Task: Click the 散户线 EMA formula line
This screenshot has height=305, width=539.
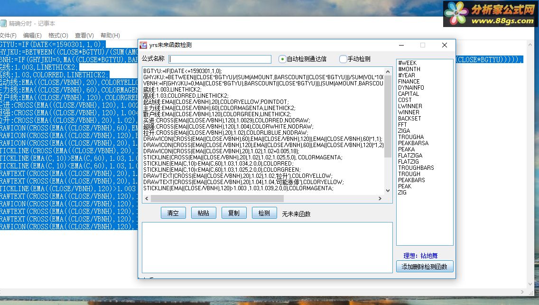Action: point(217,114)
